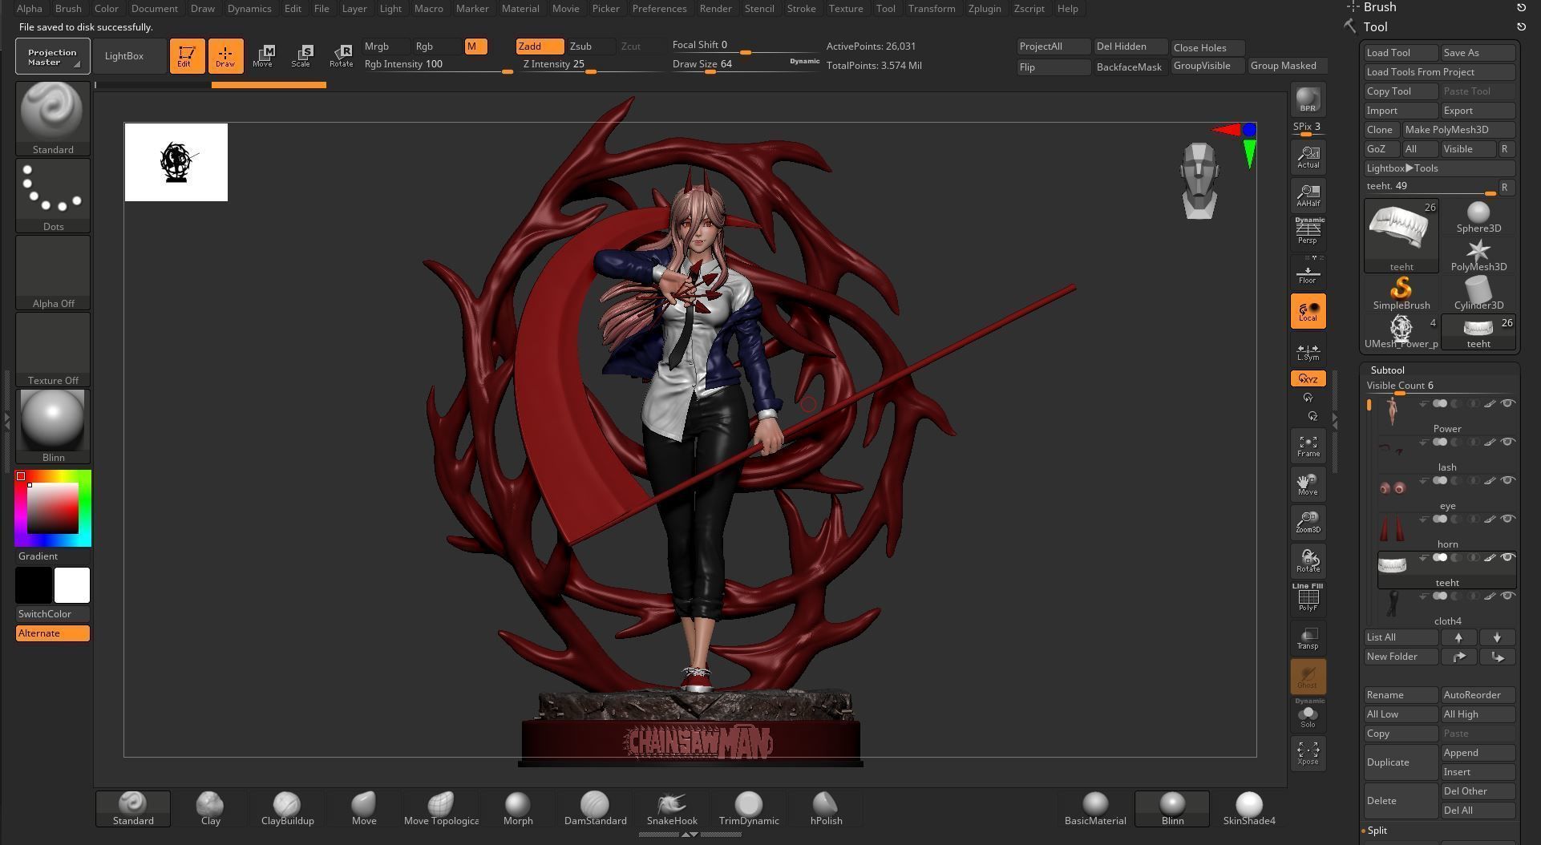Select the Sphere3D tool
The image size is (1541, 845).
tap(1478, 217)
